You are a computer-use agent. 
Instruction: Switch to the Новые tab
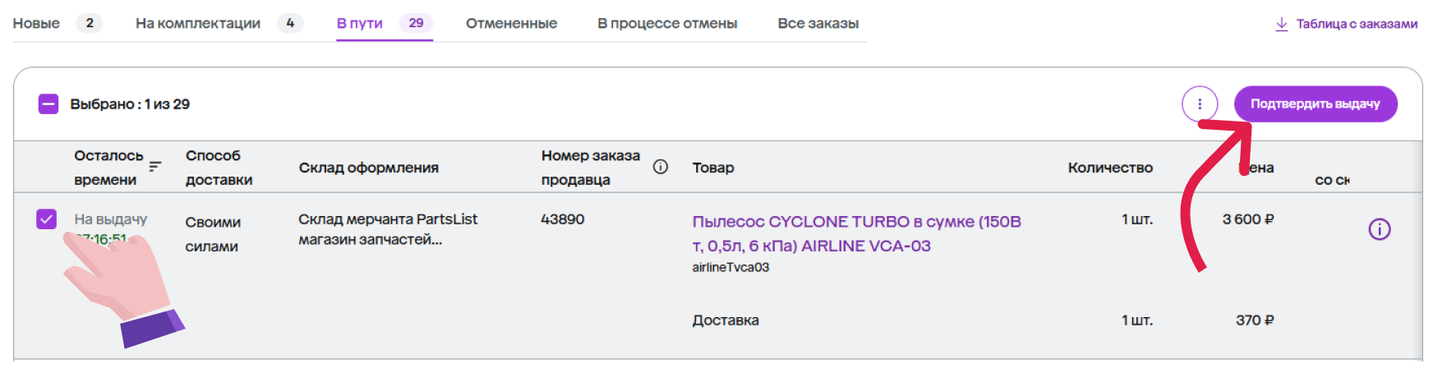click(x=36, y=23)
